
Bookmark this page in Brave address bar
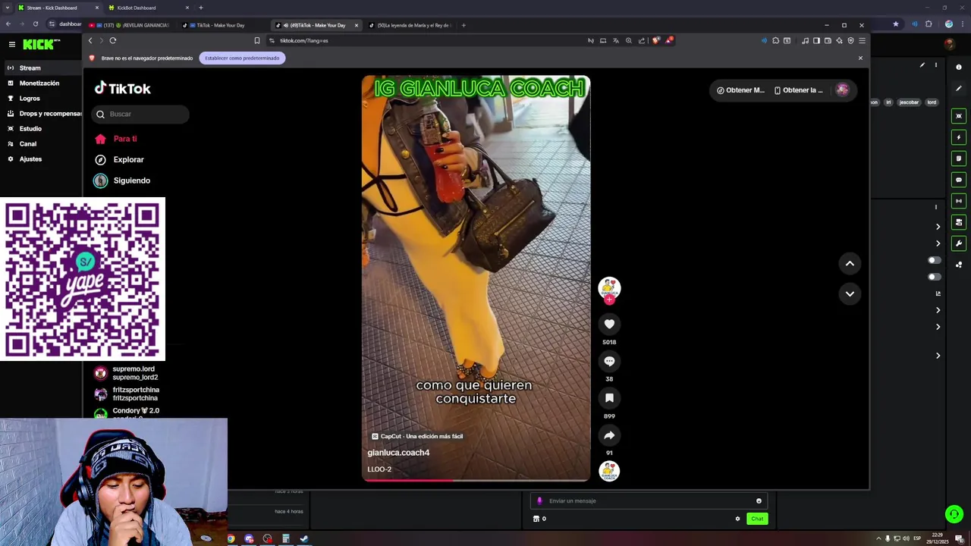pyautogui.click(x=256, y=40)
